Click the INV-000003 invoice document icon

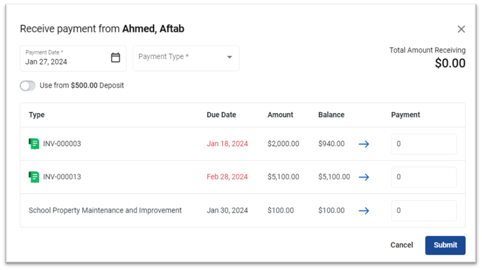tap(34, 143)
